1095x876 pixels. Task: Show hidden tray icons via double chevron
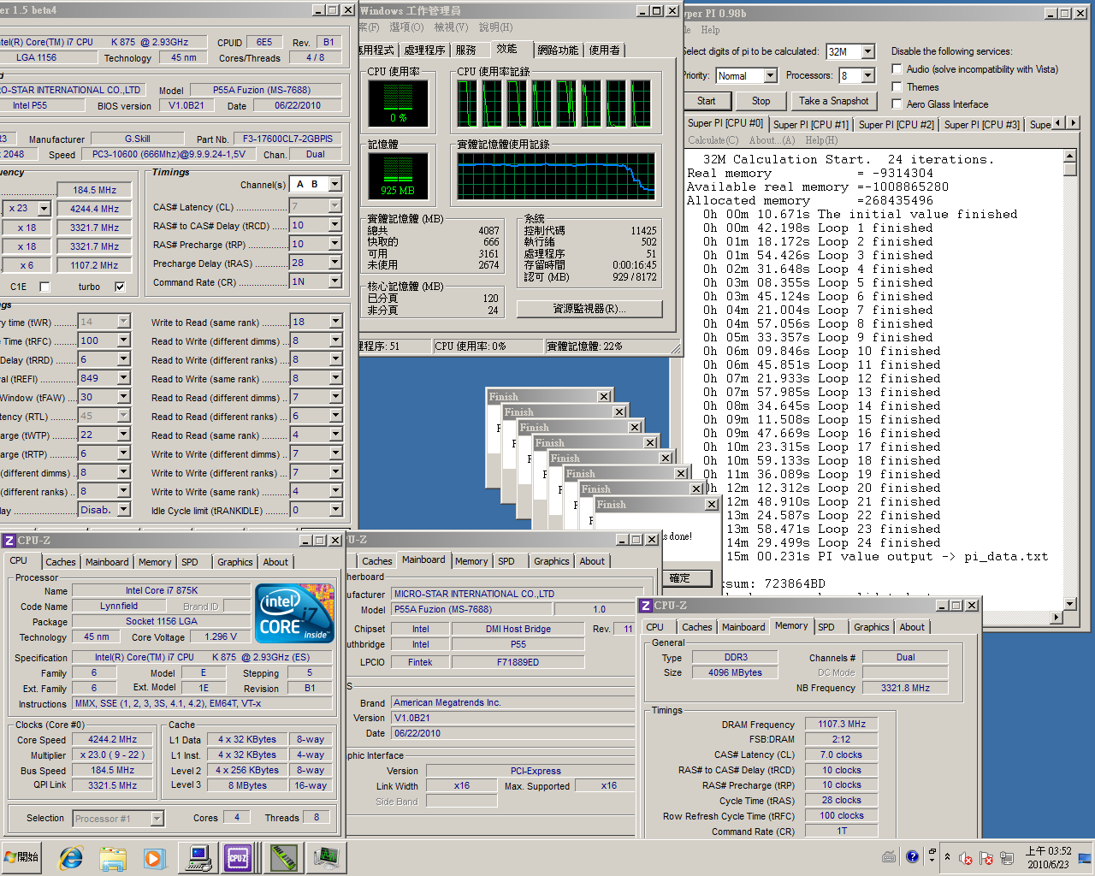point(947,857)
